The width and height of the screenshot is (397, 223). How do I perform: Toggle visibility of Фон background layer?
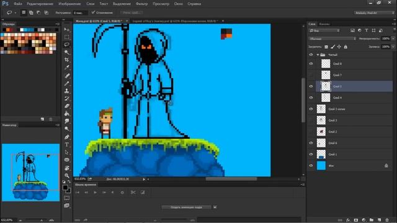click(x=311, y=165)
